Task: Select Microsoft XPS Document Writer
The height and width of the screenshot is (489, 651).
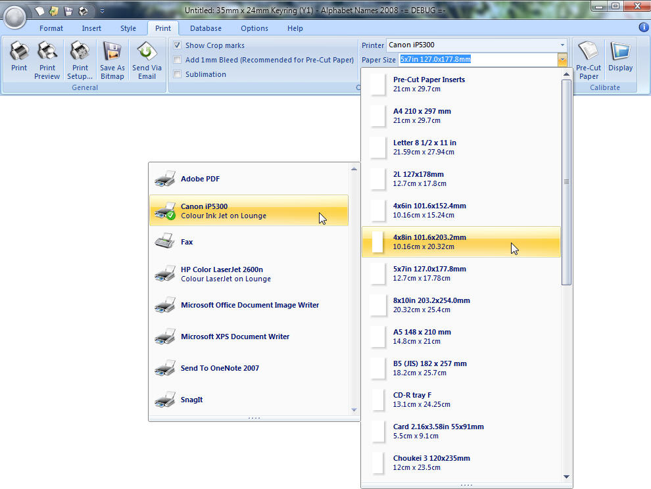Action: coord(249,337)
